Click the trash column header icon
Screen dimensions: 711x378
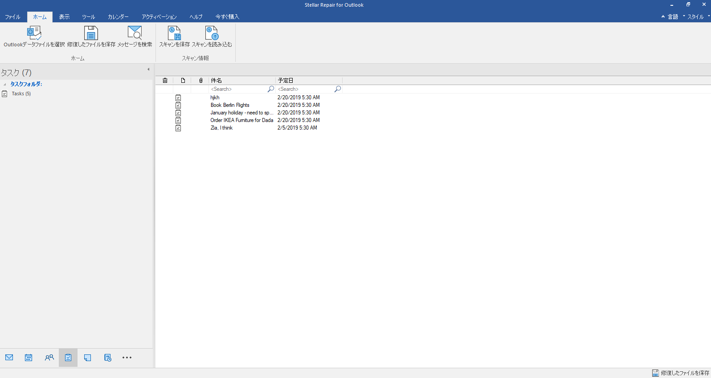tap(165, 81)
